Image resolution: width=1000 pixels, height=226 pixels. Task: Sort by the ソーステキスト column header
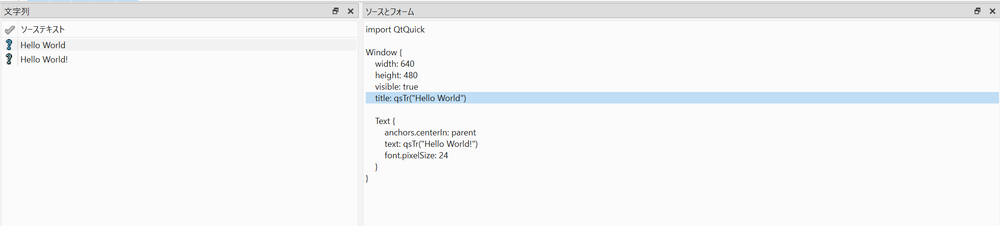pos(43,30)
